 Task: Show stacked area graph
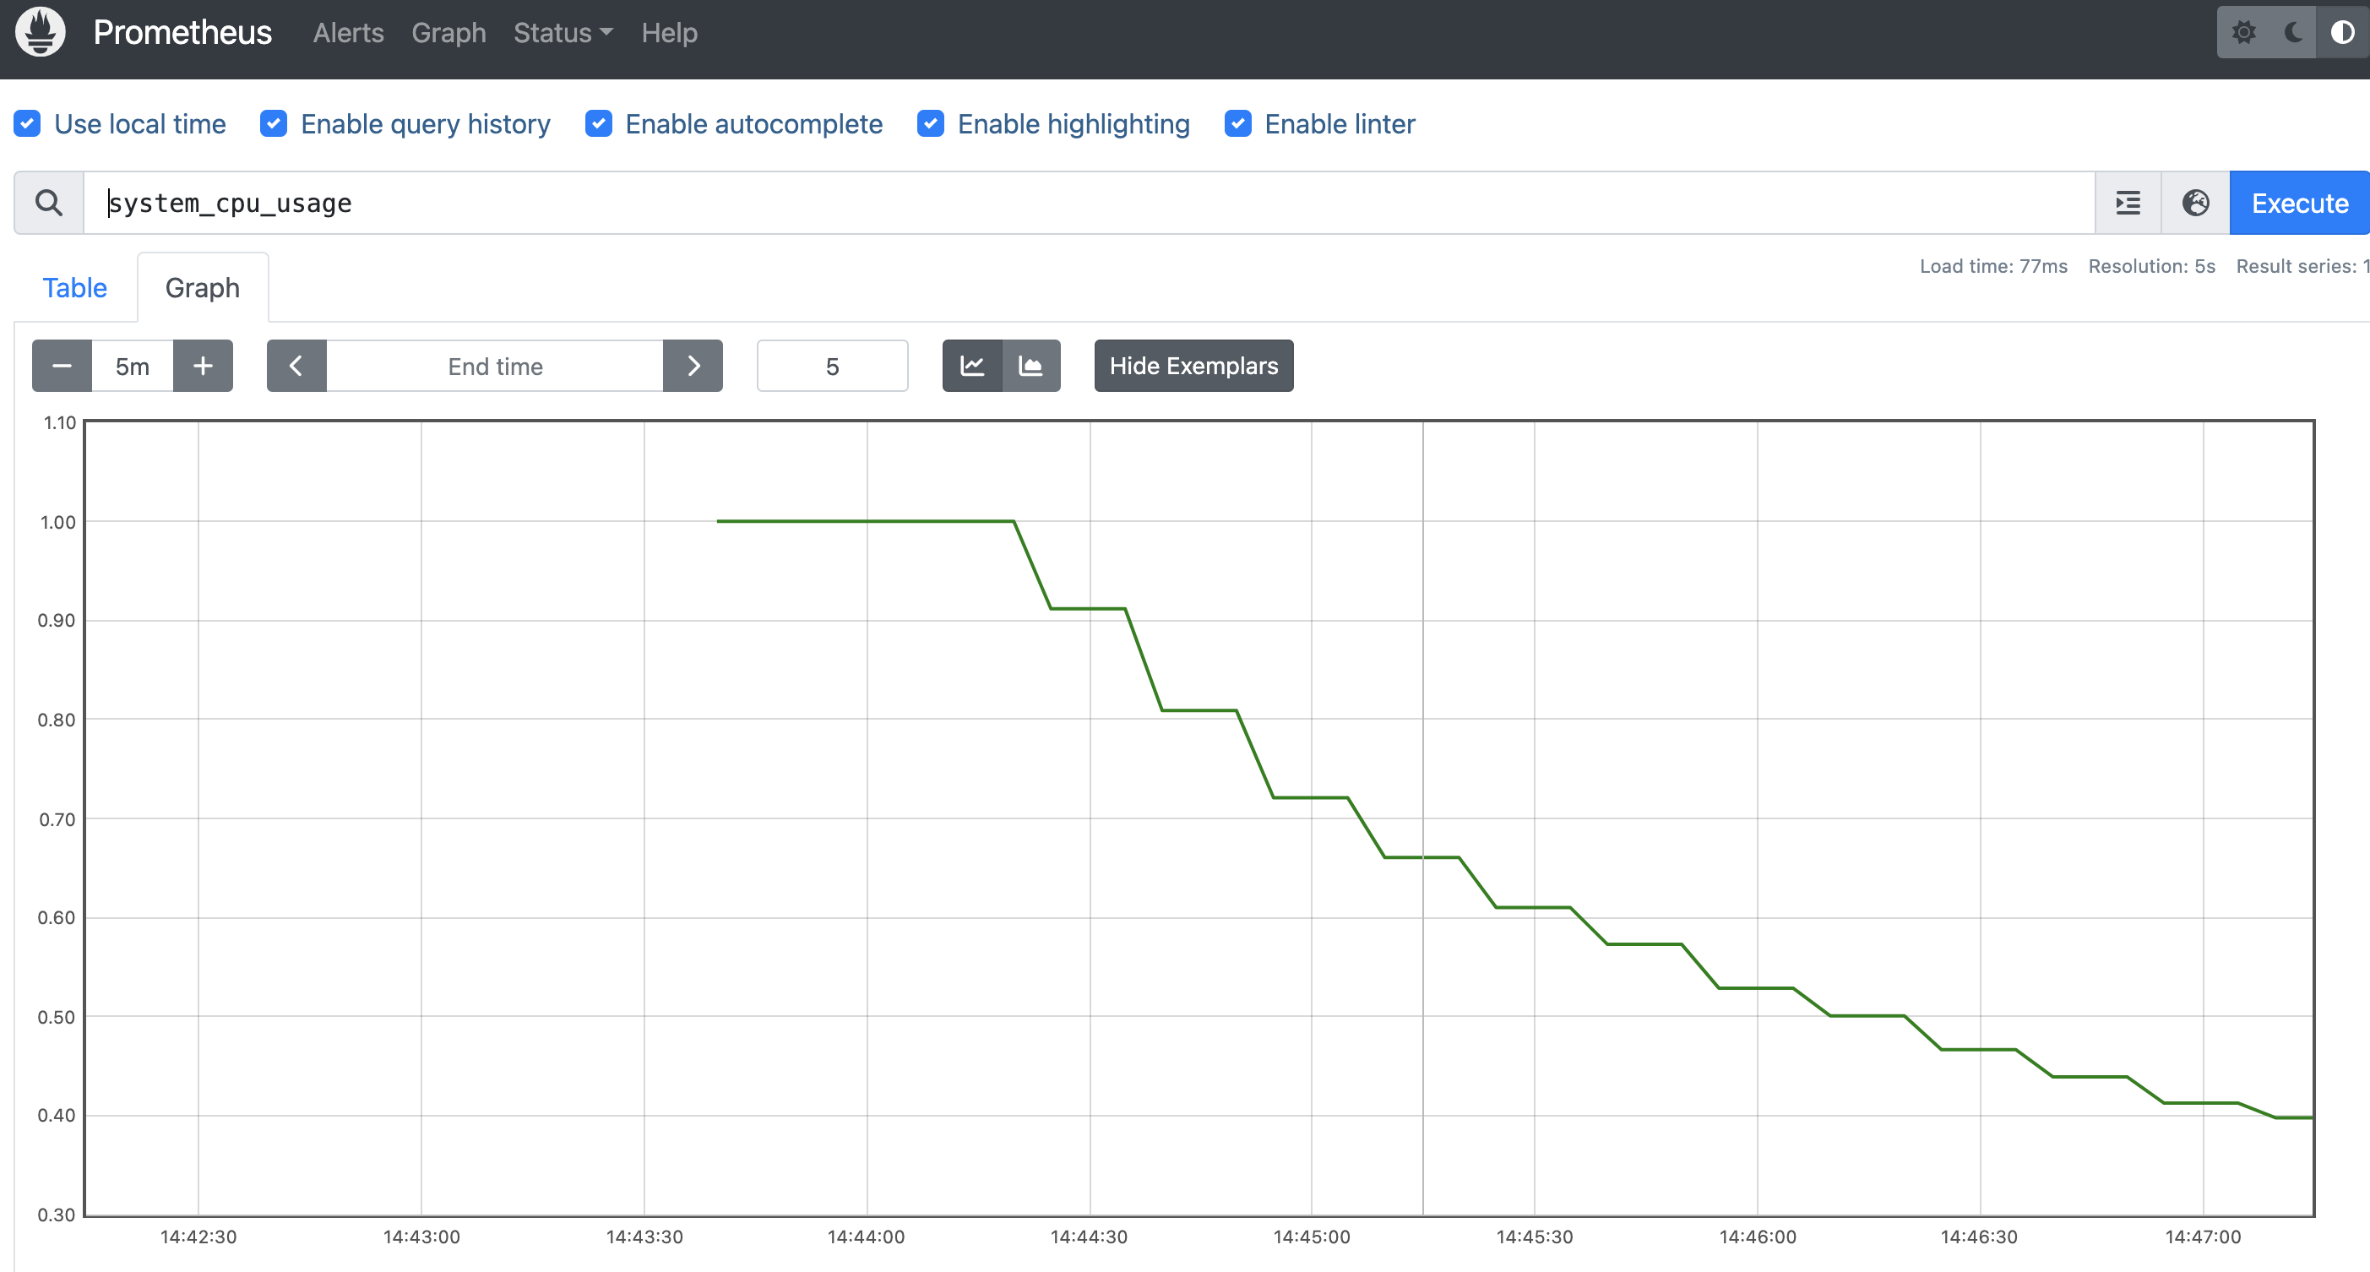(1030, 366)
